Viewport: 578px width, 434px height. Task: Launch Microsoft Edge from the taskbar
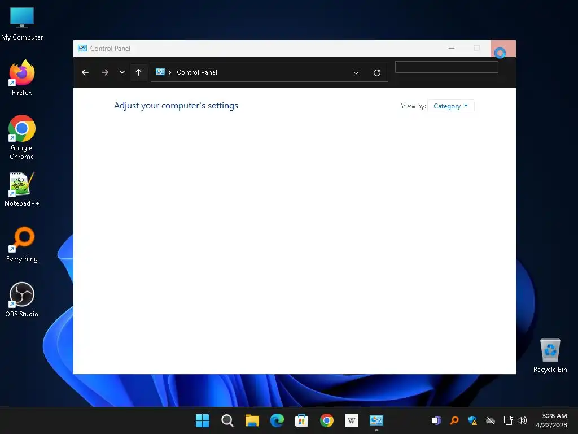(x=277, y=420)
